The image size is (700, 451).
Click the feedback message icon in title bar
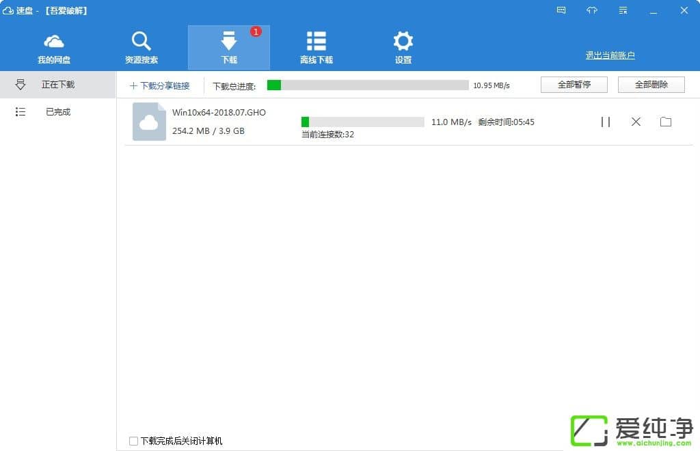561,10
